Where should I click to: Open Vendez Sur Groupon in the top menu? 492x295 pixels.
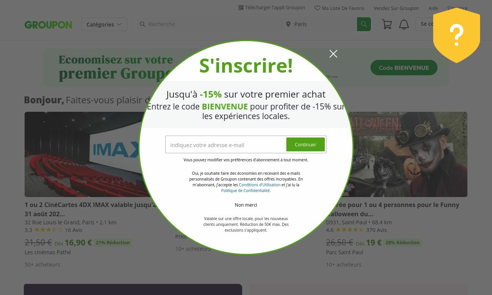pos(396,8)
